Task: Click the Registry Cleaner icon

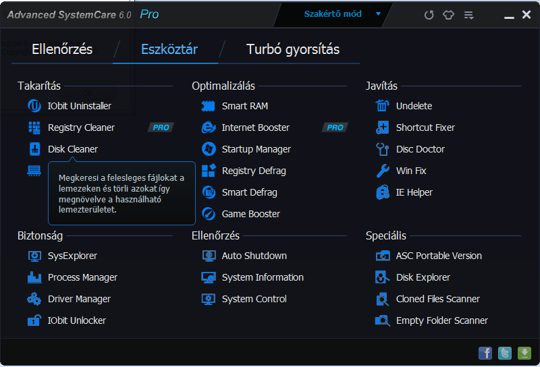Action: pos(34,128)
